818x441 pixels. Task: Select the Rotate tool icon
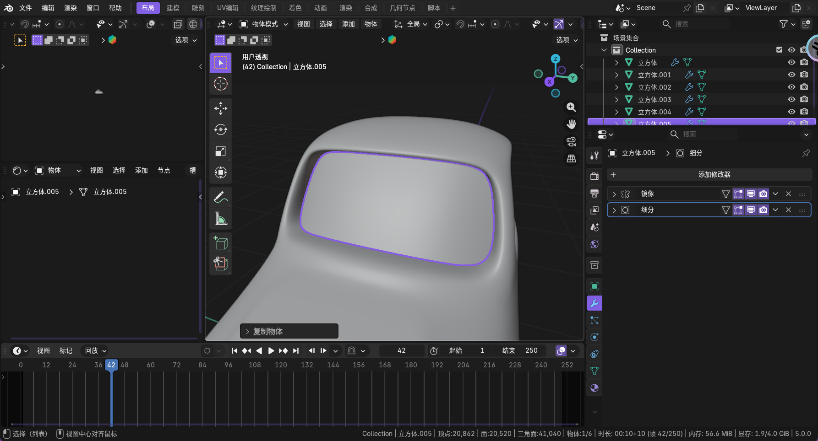220,129
